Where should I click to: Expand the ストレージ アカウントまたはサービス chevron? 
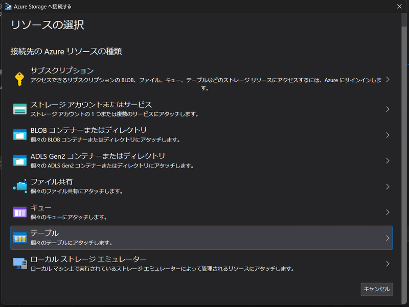(x=388, y=109)
